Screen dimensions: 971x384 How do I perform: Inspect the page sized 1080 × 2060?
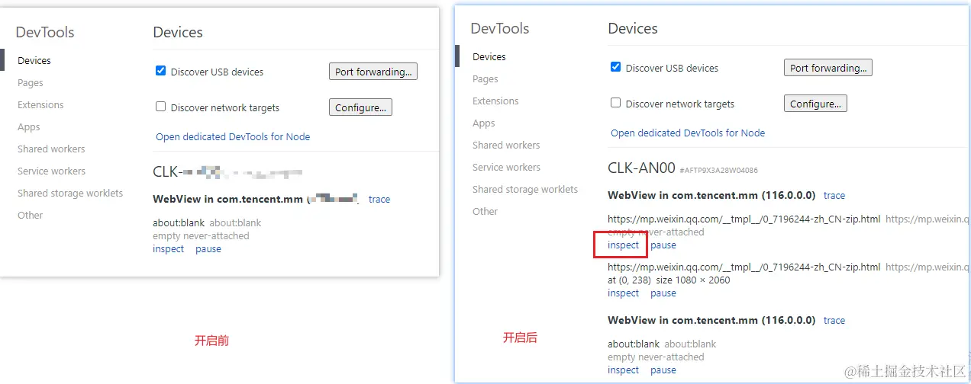coord(623,293)
